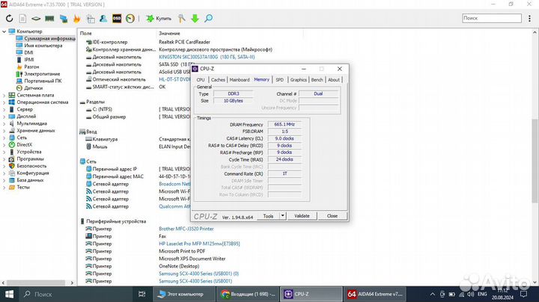Image resolution: width=539 pixels, height=302 pixels.
Task: Open Task View on taskbar
Action: 141,294
